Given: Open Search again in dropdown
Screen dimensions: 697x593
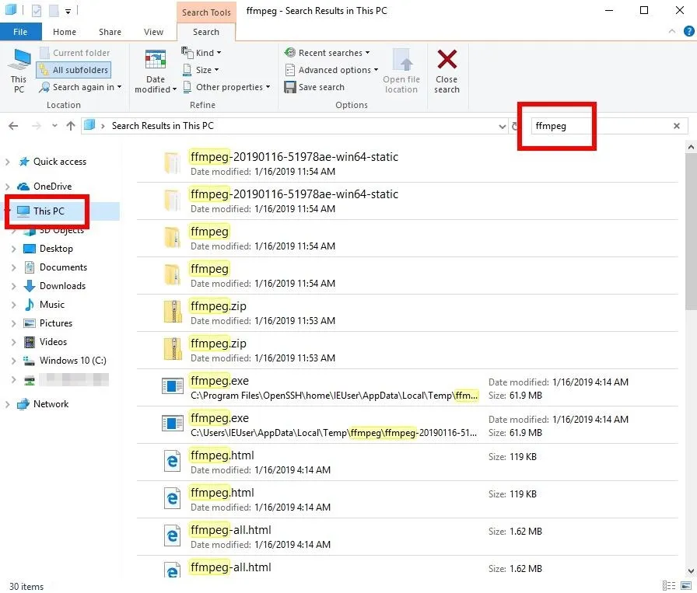Looking at the screenshot, I should [80, 87].
